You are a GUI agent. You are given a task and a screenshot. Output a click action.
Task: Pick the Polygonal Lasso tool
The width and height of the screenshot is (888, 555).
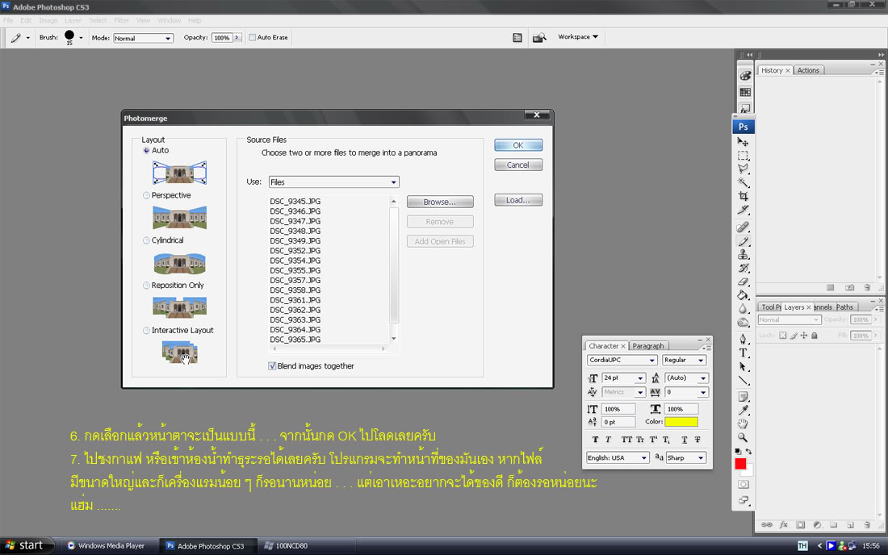(x=743, y=169)
